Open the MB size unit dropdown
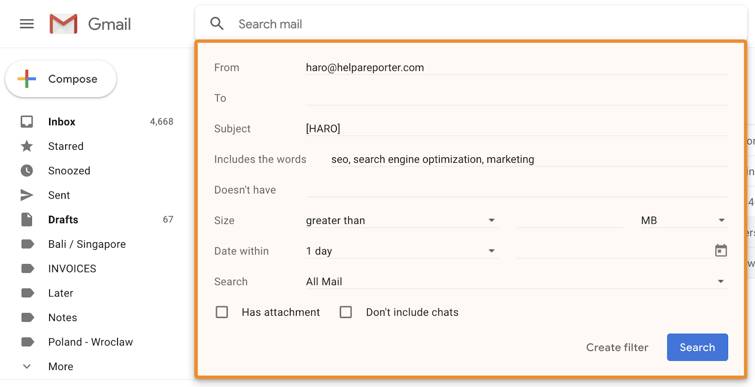This screenshot has height=387, width=755. click(684, 220)
